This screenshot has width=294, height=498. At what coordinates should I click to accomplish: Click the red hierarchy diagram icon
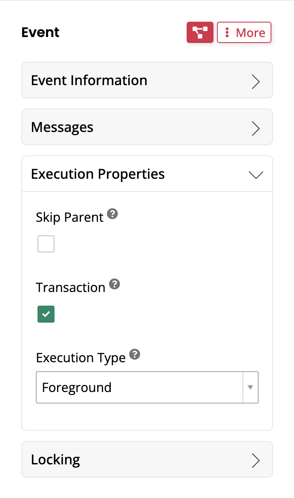(x=200, y=32)
